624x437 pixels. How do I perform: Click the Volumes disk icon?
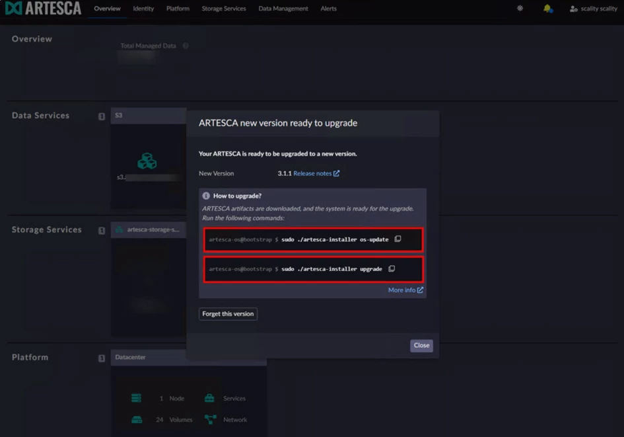point(137,419)
